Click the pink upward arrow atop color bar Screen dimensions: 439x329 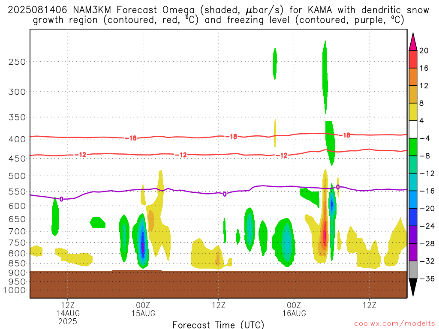point(413,42)
